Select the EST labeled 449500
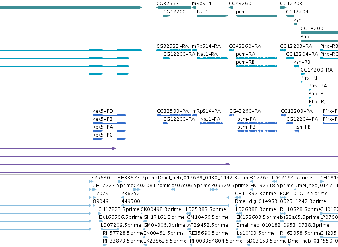338x247 pixels. coord(131,201)
